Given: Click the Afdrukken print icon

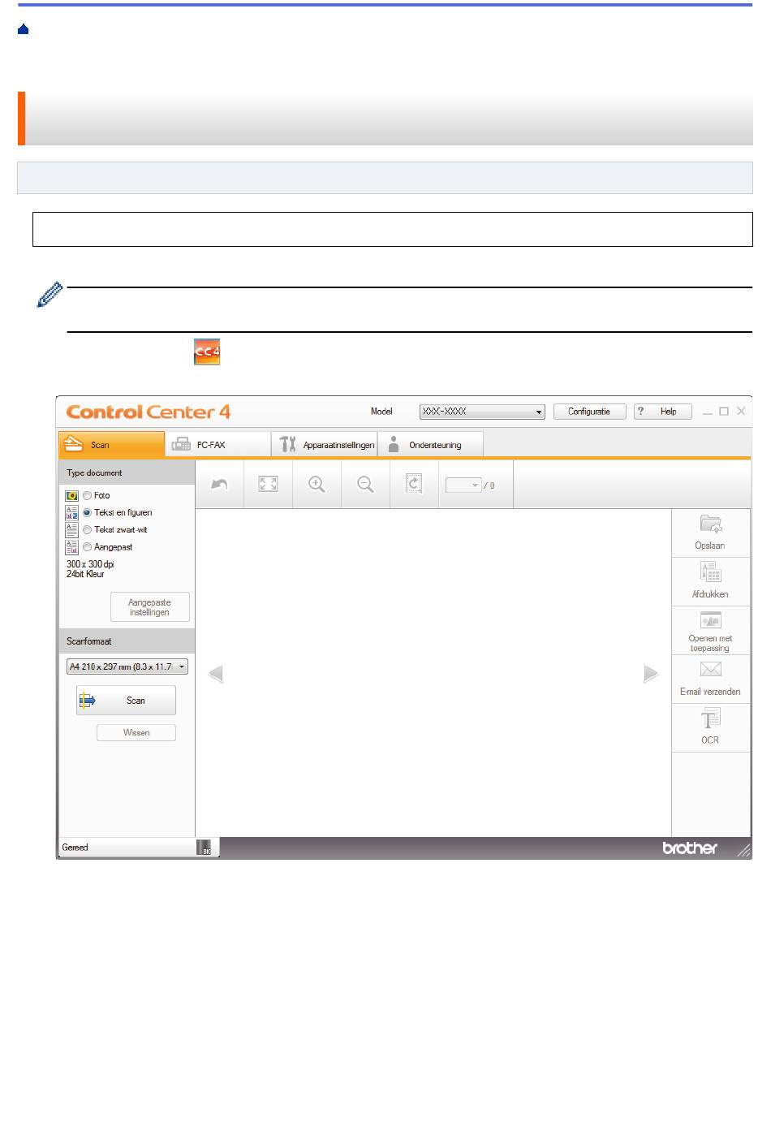Looking at the screenshot, I should pos(711,572).
